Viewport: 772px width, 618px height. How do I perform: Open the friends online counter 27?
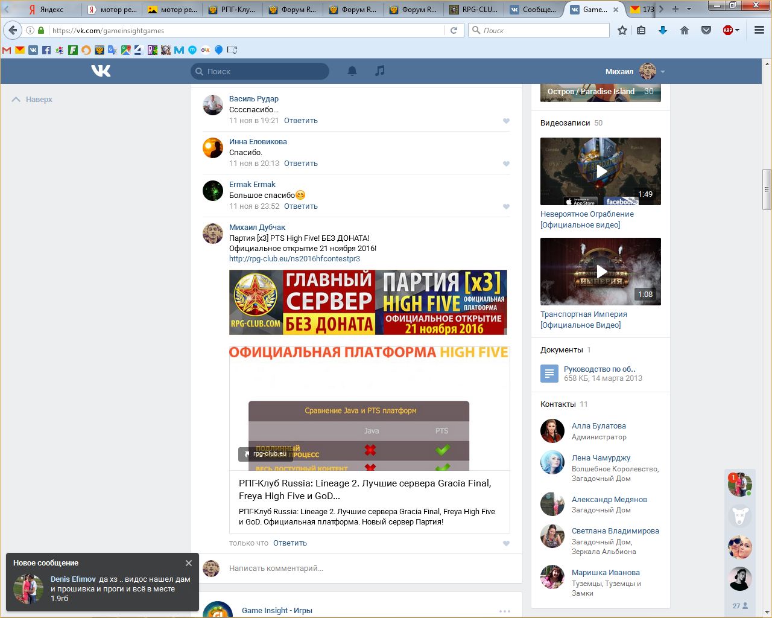click(740, 605)
